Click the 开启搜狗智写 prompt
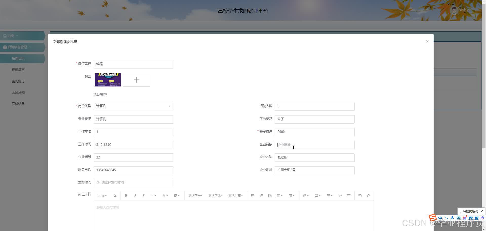Viewport: 486px width, 231px height. 469,211
